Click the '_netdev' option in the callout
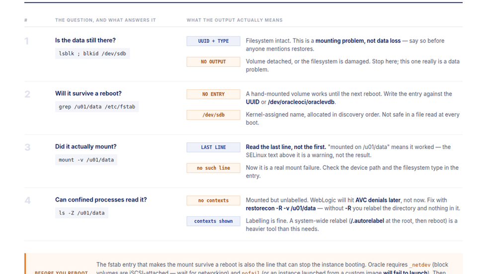Image resolution: width=487 pixels, height=274 pixels. pyautogui.click(x=419, y=265)
